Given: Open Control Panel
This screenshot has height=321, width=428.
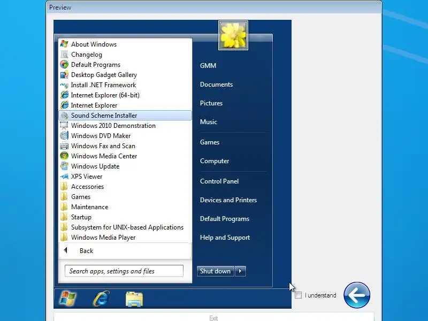Looking at the screenshot, I should 219,181.
